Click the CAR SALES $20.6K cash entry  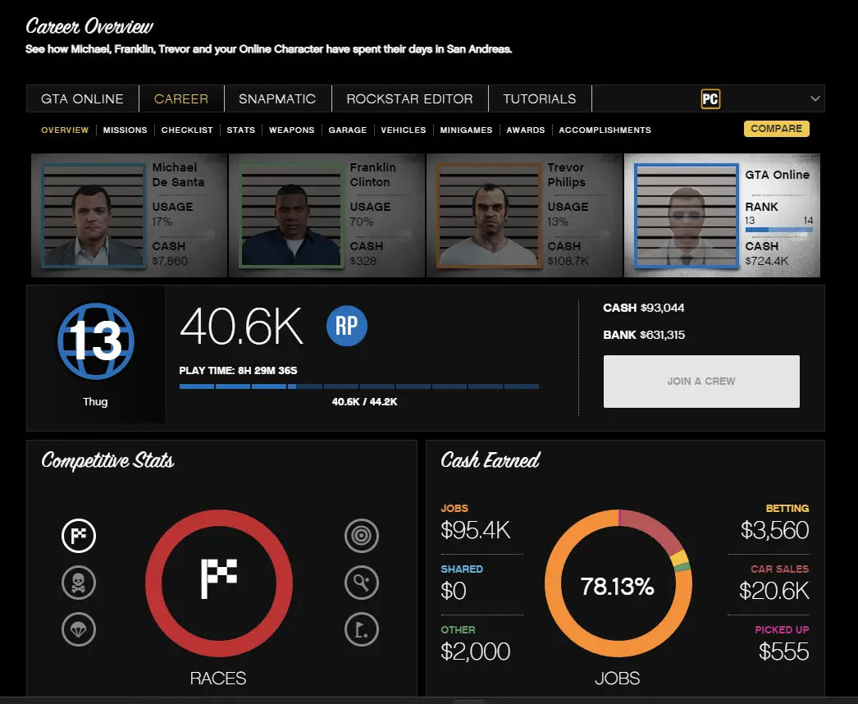click(x=774, y=583)
